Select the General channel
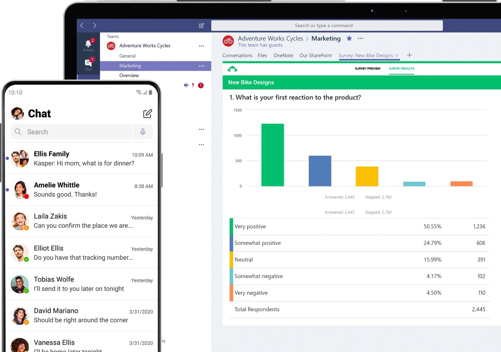 [128, 56]
